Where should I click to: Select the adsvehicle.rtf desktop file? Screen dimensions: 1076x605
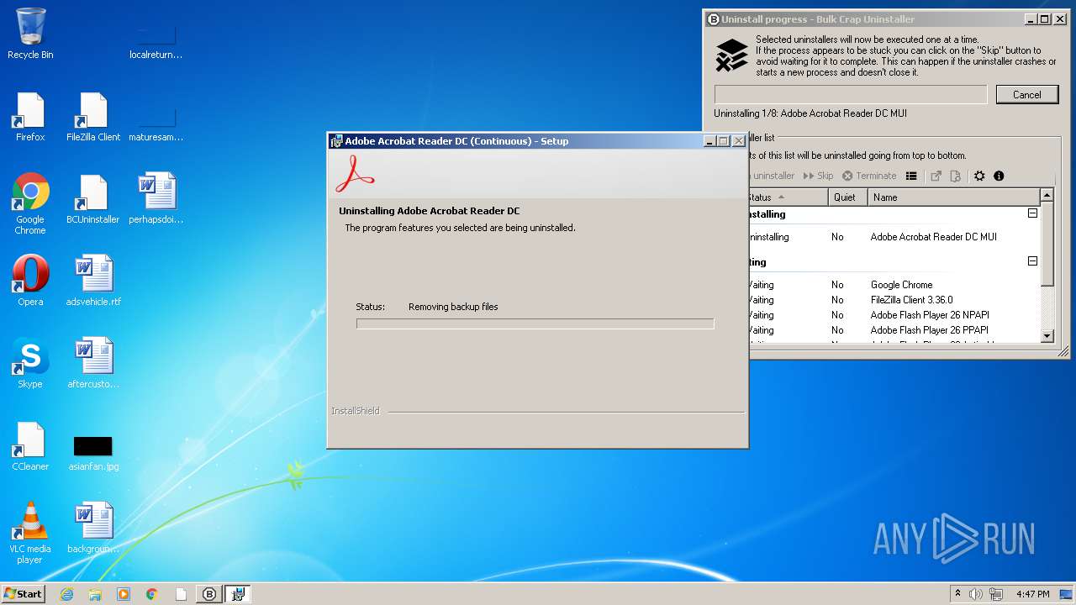click(93, 281)
